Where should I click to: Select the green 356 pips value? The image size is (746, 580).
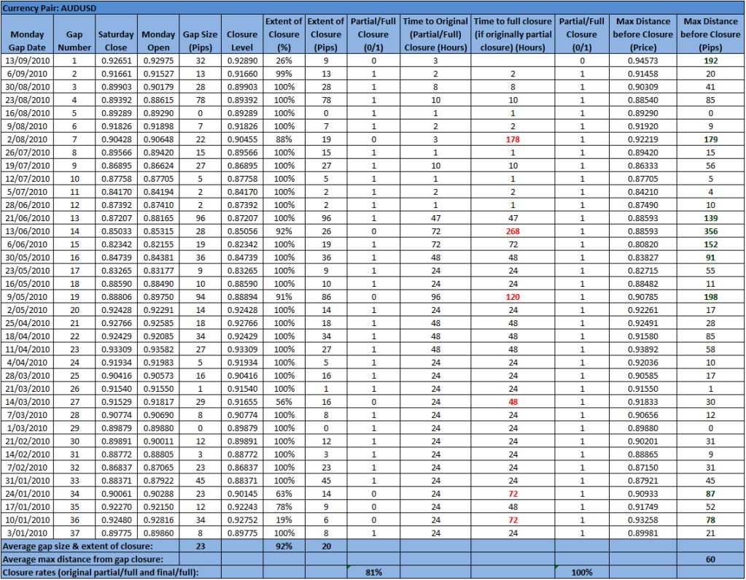[710, 231]
